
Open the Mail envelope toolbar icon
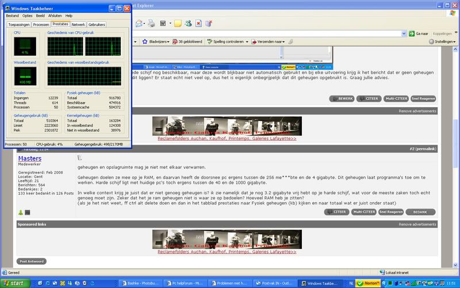click(139, 24)
